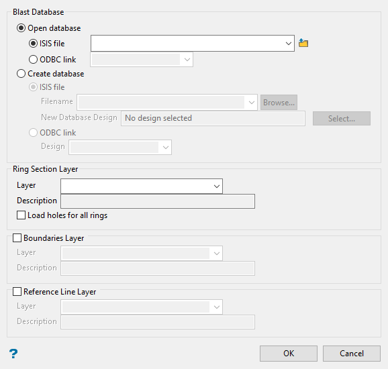This screenshot has height=369, width=388.
Task: Expand the ISIS file dropdown arrow
Action: click(288, 44)
